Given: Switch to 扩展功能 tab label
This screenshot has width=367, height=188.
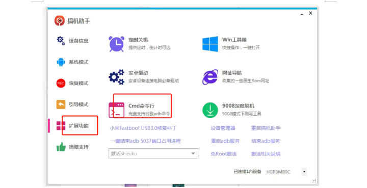Looking at the screenshot, I should pos(78,126).
